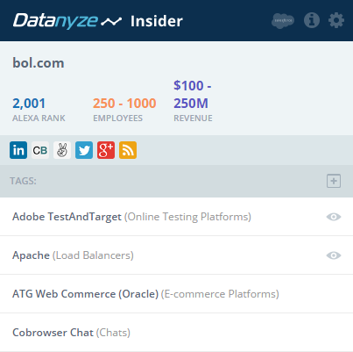The height and width of the screenshot is (352, 353).
Task: Open the CrunchBase CB icon
Action: point(40,150)
